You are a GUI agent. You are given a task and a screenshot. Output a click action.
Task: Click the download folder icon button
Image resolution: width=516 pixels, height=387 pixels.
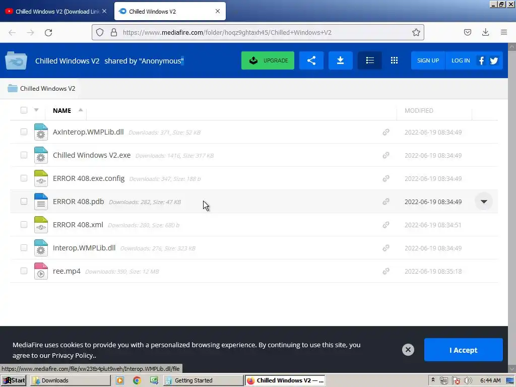click(340, 60)
